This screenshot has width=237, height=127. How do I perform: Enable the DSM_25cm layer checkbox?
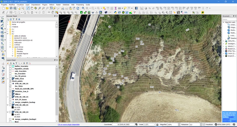click(10, 79)
